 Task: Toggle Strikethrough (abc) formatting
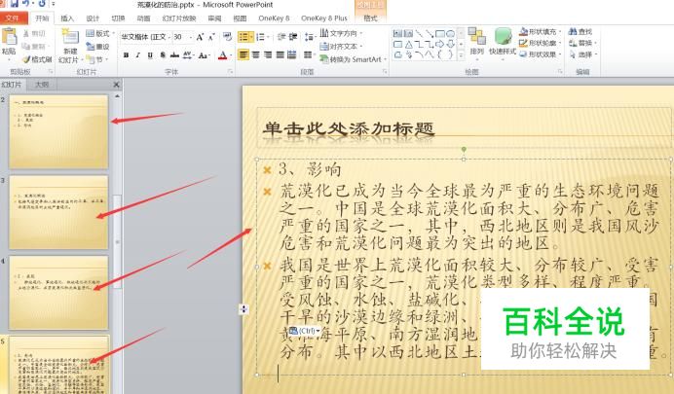click(x=174, y=54)
